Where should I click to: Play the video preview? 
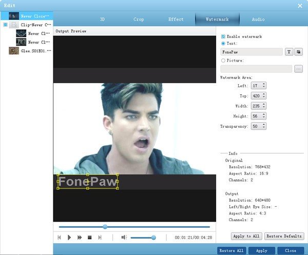69,238
